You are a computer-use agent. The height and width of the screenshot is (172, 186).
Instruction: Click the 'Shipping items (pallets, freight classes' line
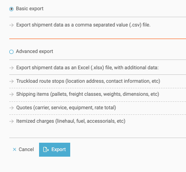(87, 94)
